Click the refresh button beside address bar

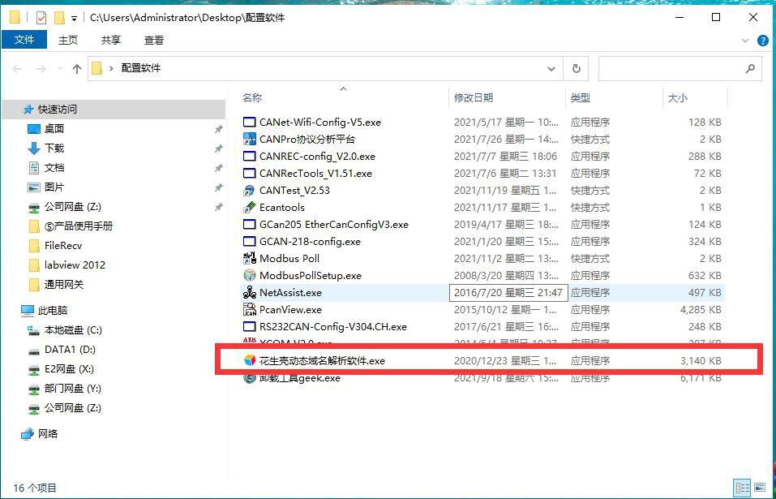point(576,69)
